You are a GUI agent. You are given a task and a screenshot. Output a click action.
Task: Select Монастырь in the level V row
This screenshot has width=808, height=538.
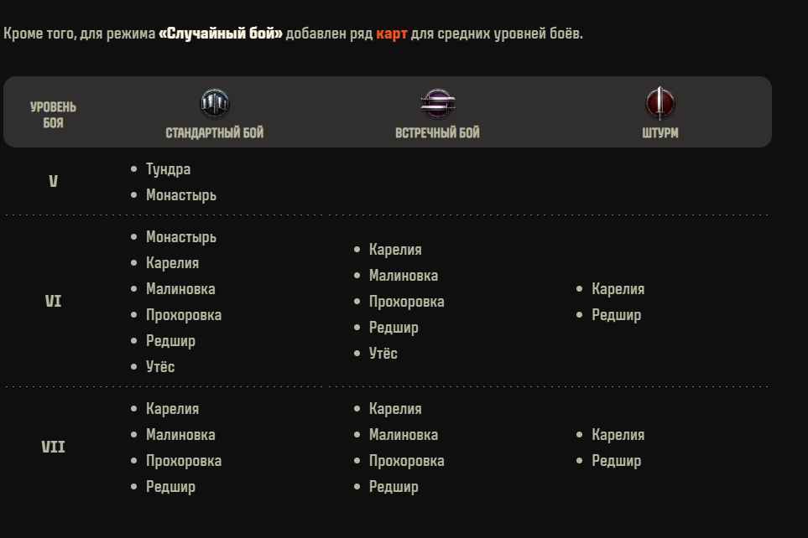pos(181,195)
